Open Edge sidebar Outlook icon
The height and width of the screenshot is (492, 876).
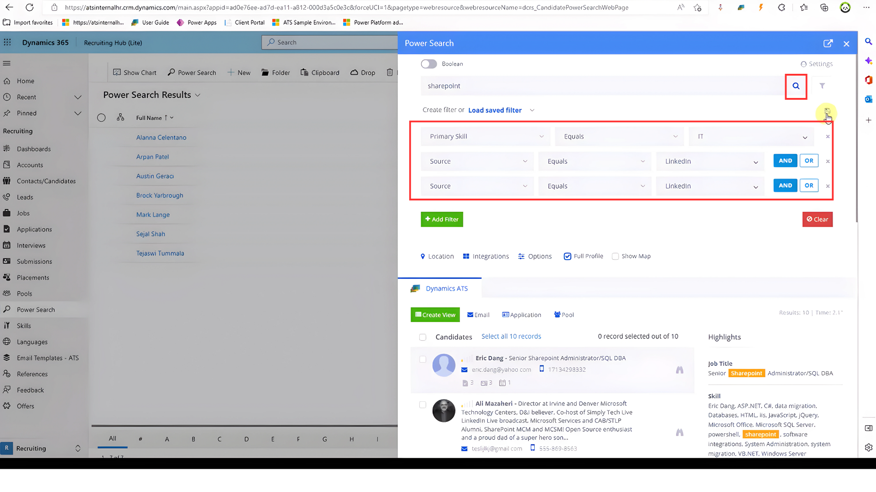click(x=868, y=99)
